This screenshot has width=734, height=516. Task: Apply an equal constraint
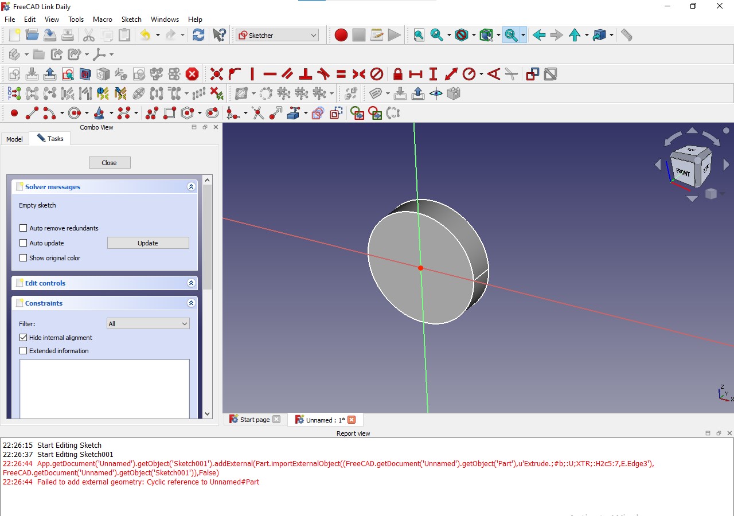pos(341,74)
